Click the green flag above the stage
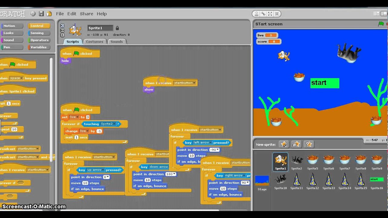 pyautogui.click(x=381, y=24)
